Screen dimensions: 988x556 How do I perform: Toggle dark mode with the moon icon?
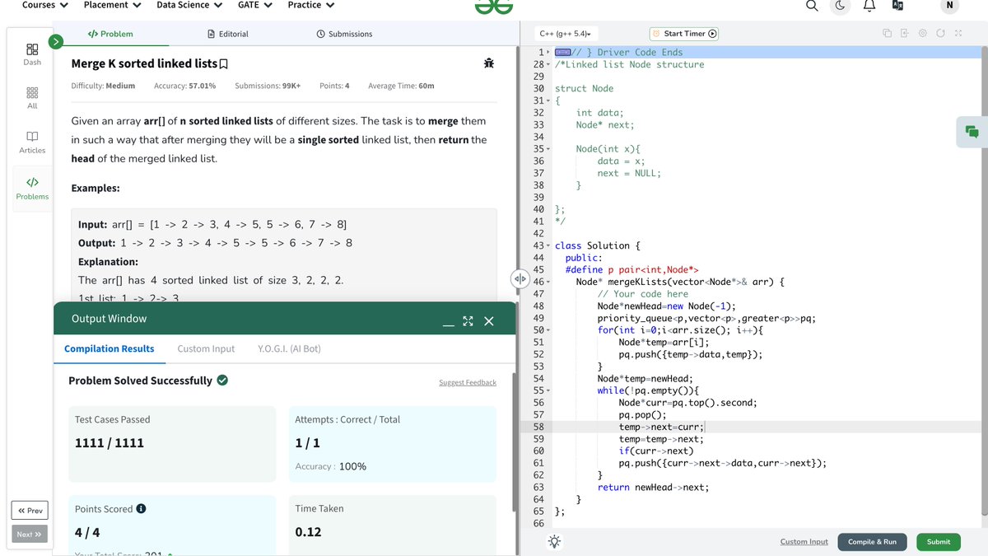[840, 6]
